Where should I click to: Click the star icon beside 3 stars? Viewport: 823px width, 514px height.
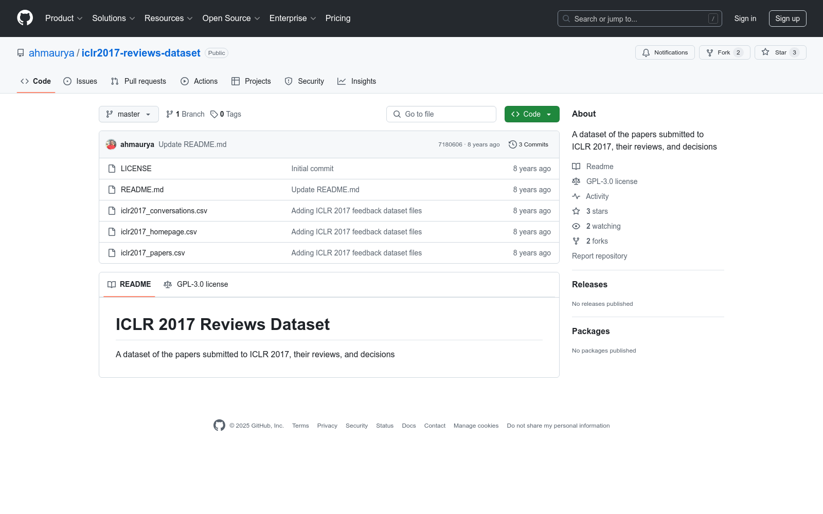(576, 211)
